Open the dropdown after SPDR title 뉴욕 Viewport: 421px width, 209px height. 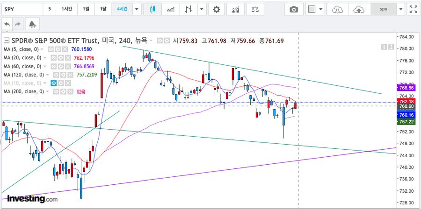(151, 41)
